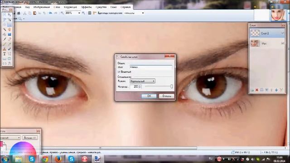This screenshot has height=163, width=290.
Task: Open the Справка menu
Action: [x=126, y=7]
